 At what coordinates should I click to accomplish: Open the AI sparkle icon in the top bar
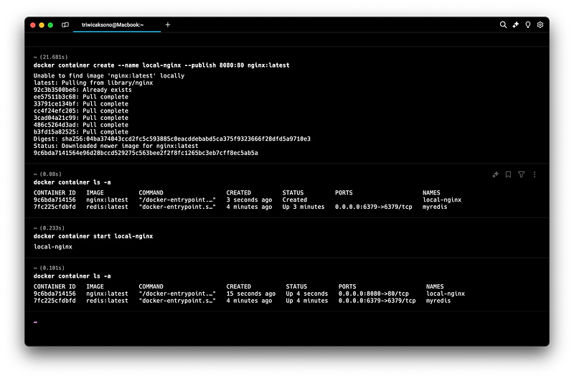(x=515, y=24)
